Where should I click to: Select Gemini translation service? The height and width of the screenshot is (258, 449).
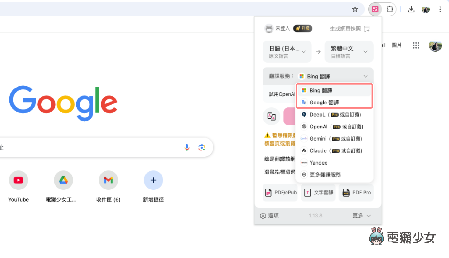pos(334,139)
